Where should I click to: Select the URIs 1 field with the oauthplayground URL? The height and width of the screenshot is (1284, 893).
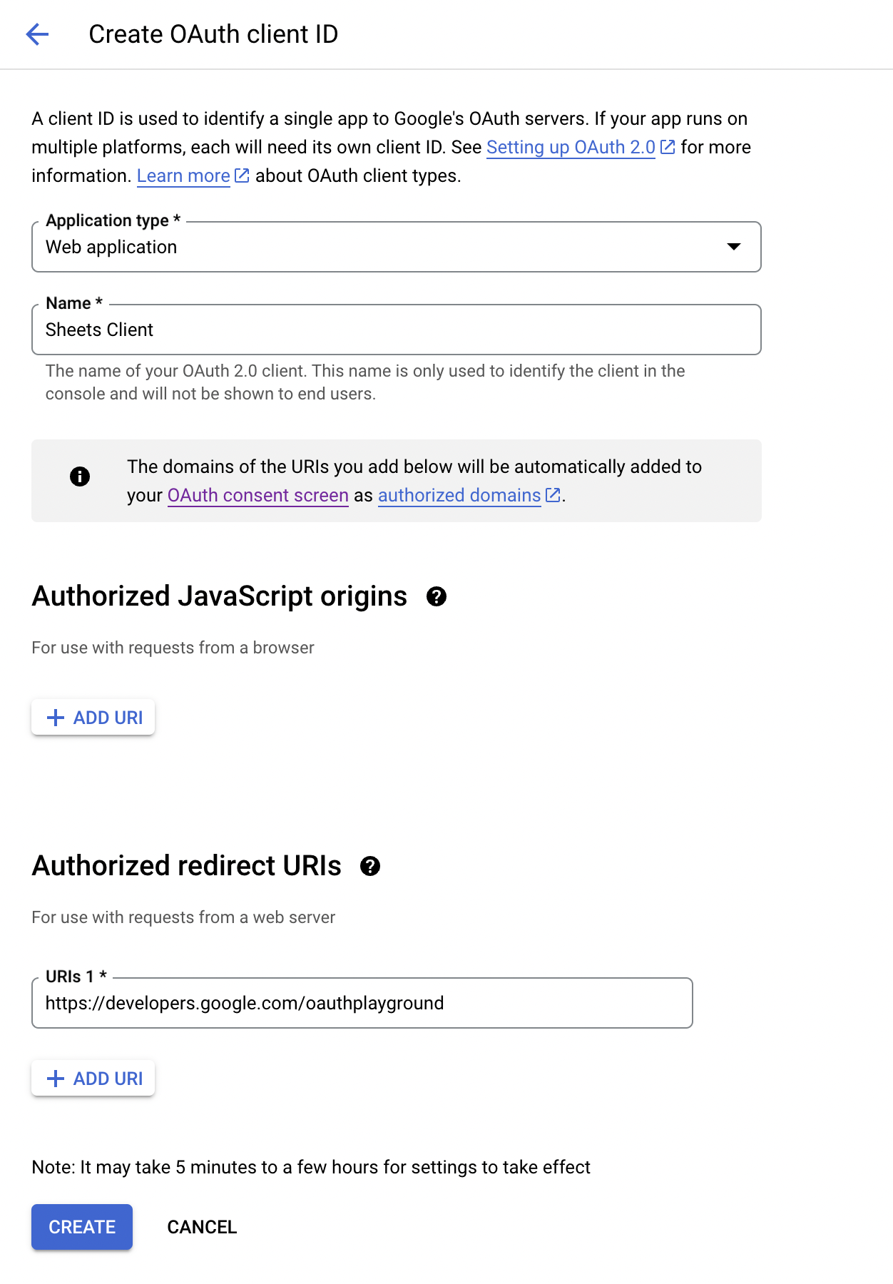362,1002
